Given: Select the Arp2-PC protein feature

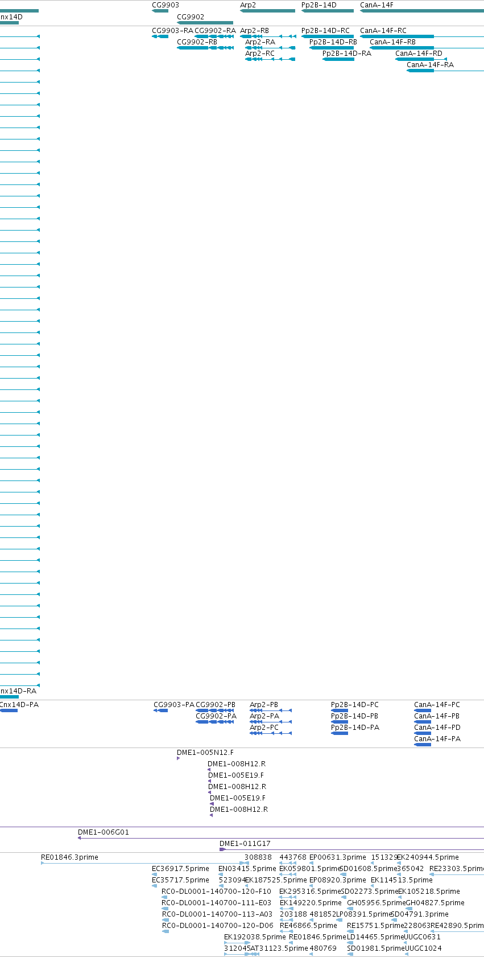Looking at the screenshot, I should 271,733.
